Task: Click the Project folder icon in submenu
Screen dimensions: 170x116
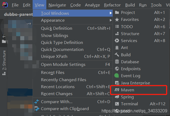Action: 117,13
